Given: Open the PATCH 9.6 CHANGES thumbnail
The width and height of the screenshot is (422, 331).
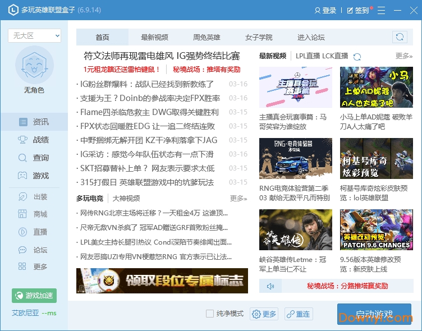Looking at the screenshot, I should [376, 229].
